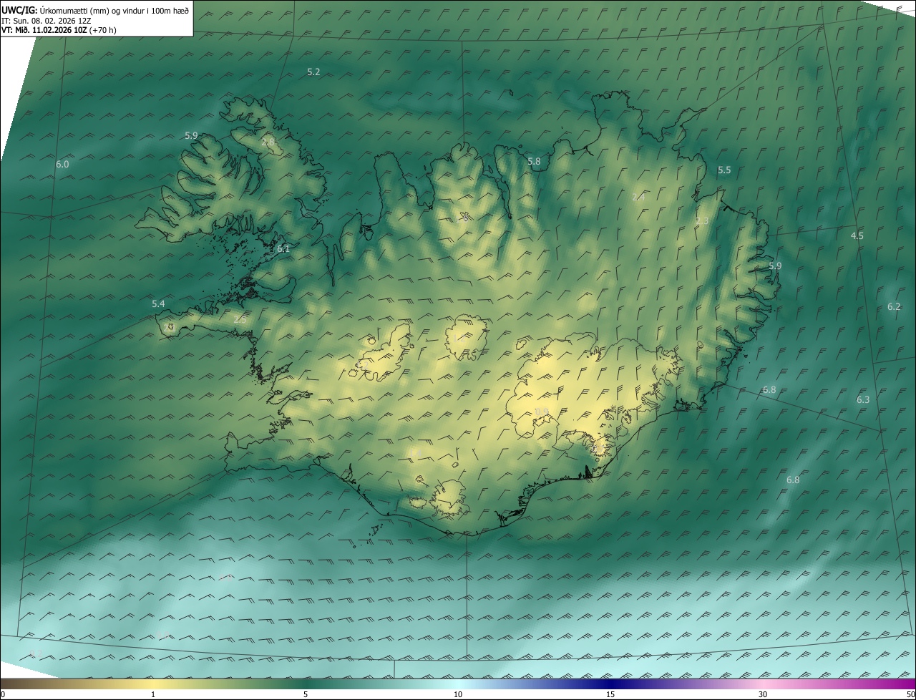Click the 0 tick on the color scale
The image size is (916, 700).
tap(3, 694)
